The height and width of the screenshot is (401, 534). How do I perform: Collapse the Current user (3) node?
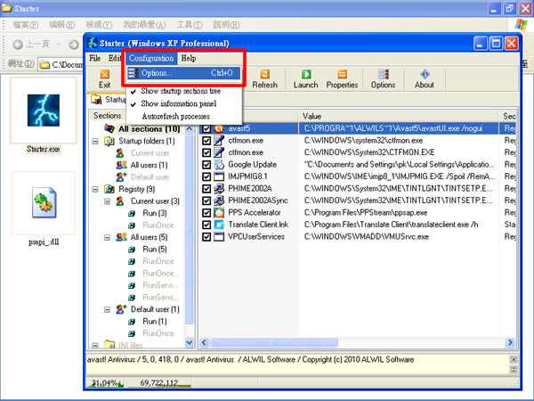(x=108, y=201)
